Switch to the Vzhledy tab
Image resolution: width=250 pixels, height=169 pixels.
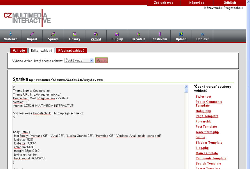19,50
